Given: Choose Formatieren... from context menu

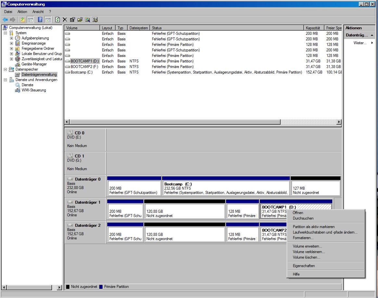Looking at the screenshot, I should point(303,238).
